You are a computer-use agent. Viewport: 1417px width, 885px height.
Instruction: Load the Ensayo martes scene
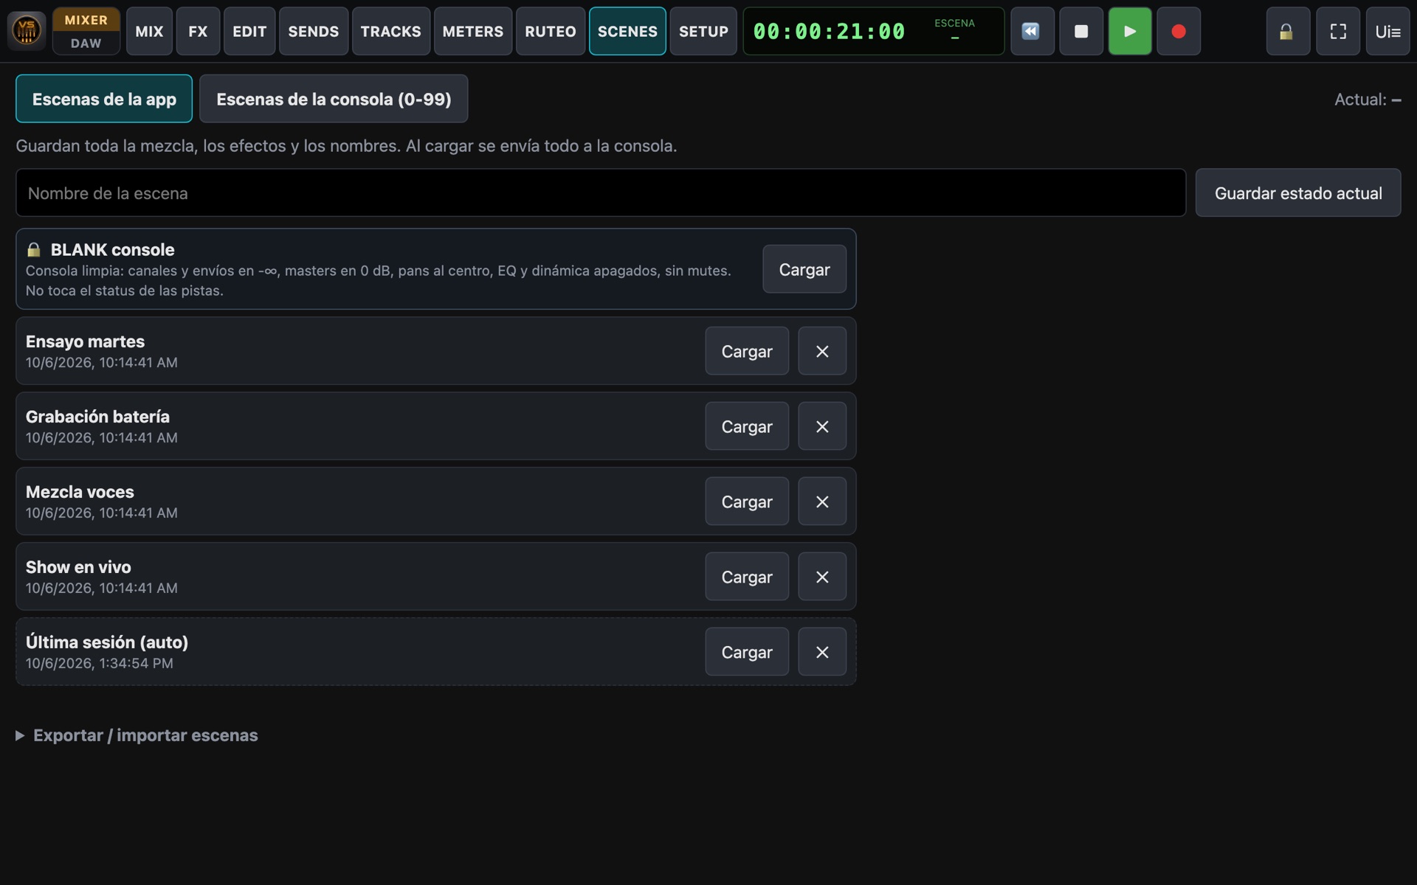[747, 351]
